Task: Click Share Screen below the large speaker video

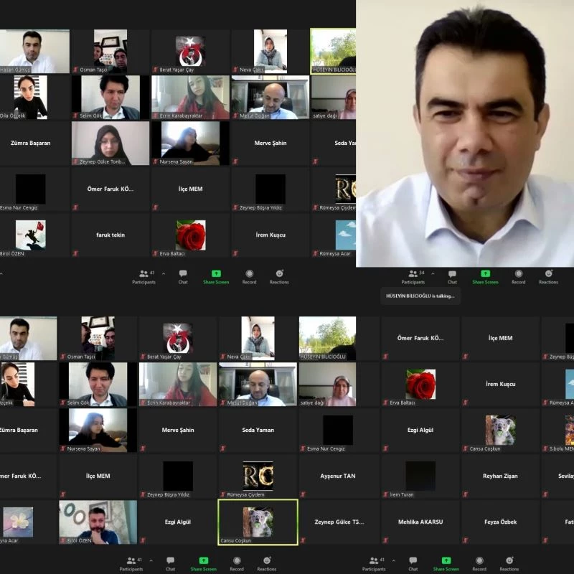Action: coord(485,276)
